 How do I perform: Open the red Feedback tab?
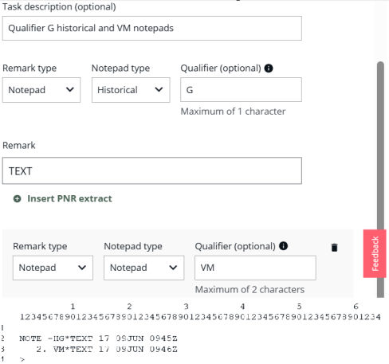point(375,253)
